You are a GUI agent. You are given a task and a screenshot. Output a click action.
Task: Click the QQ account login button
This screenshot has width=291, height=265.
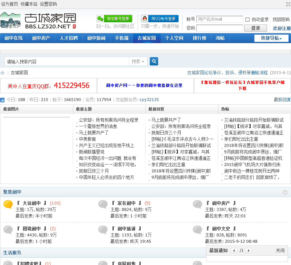click(160, 19)
